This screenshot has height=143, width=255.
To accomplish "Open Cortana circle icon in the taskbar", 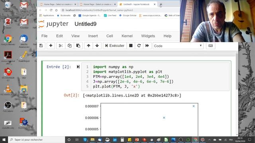I will (69, 139).
